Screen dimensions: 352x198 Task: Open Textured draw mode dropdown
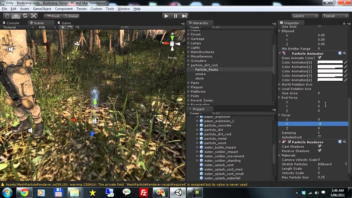(x=18, y=27)
